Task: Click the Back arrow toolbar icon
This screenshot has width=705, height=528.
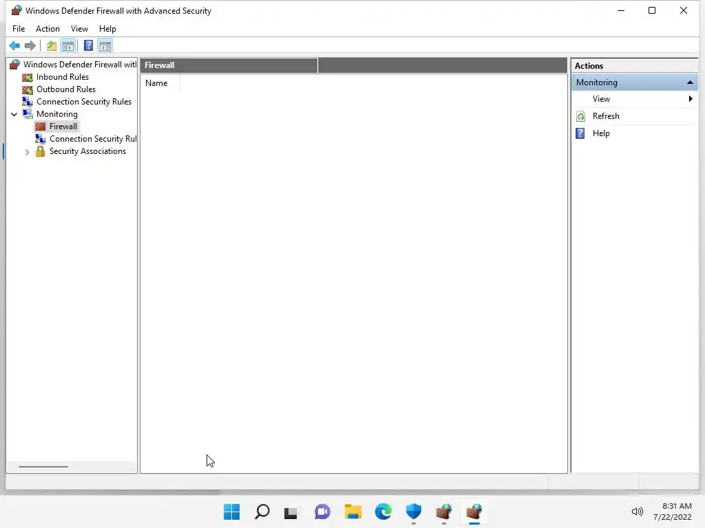Action: click(x=14, y=45)
